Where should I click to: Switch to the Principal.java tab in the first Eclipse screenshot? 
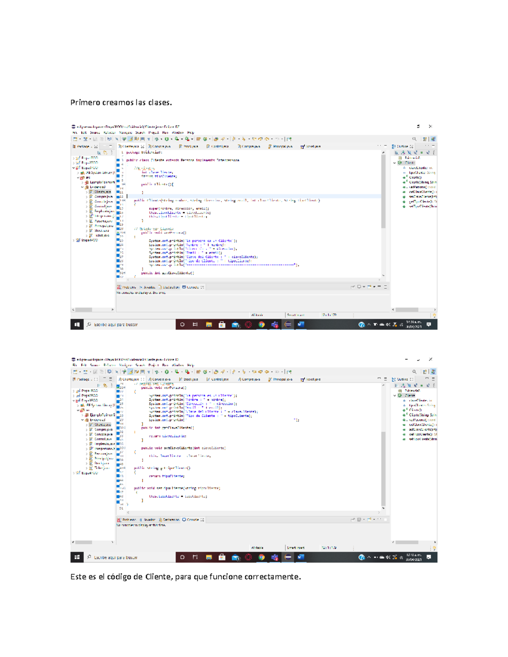(280, 146)
